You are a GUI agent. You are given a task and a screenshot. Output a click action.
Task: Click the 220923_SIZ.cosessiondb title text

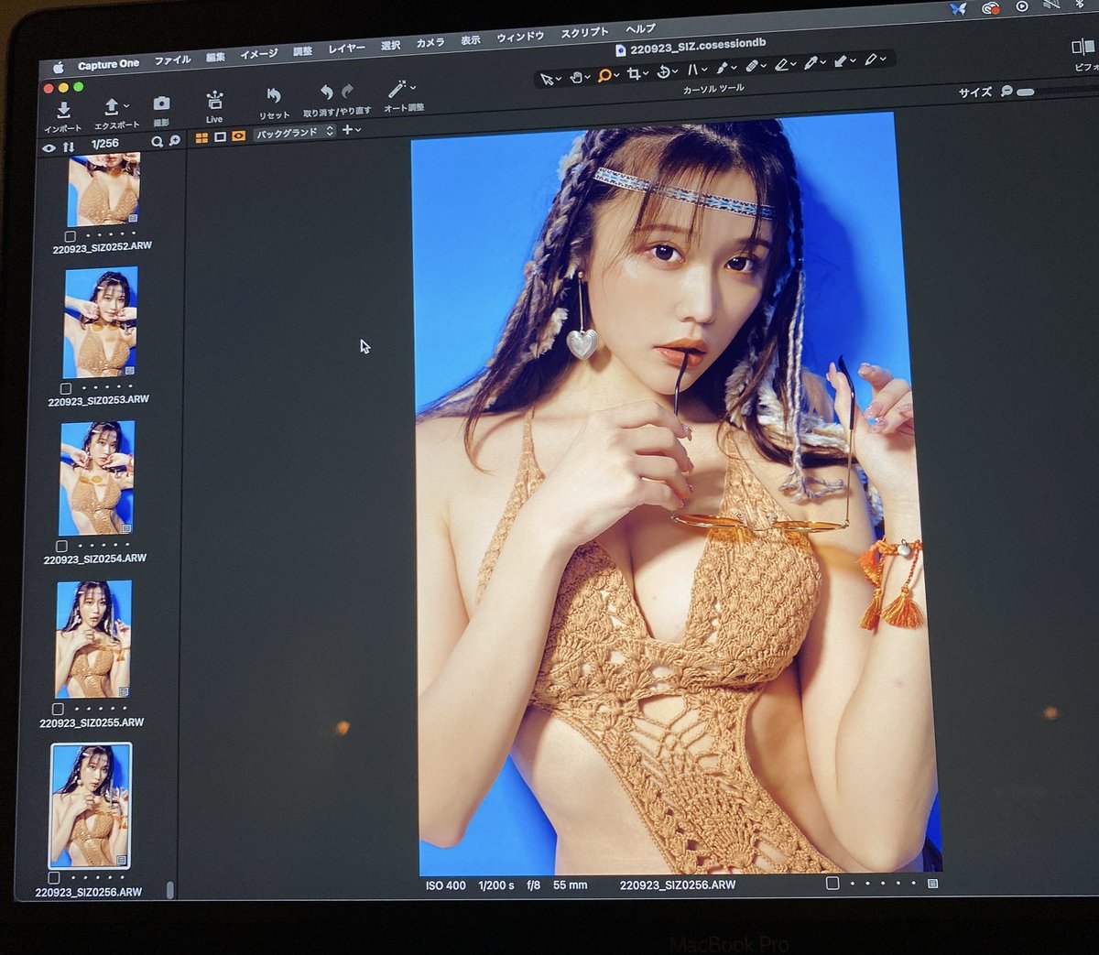pos(697,46)
